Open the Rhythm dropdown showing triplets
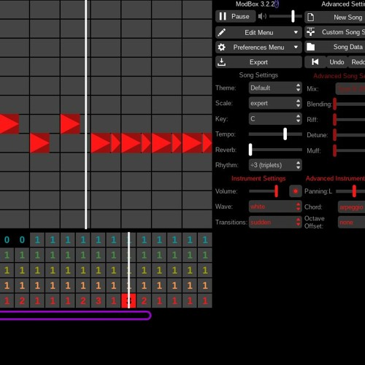365x365 pixels. point(275,165)
